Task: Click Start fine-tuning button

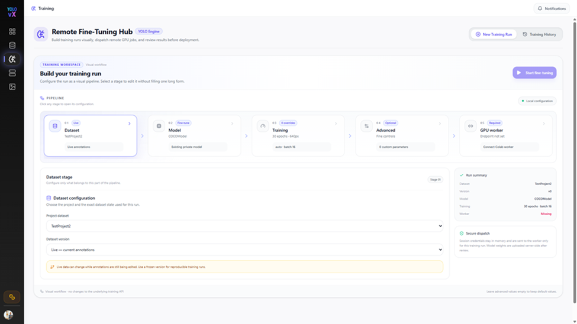Action: pyautogui.click(x=534, y=73)
